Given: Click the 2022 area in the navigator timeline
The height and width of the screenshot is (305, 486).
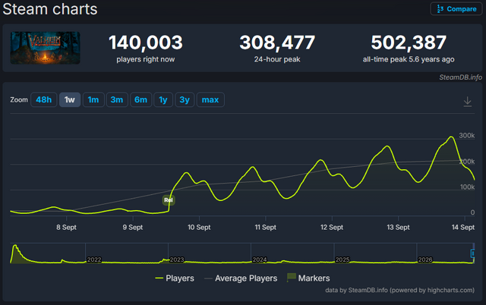Looking at the screenshot, I should point(94,259).
